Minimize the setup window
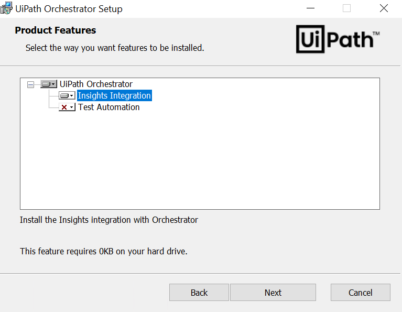This screenshot has width=402, height=312. (x=310, y=8)
